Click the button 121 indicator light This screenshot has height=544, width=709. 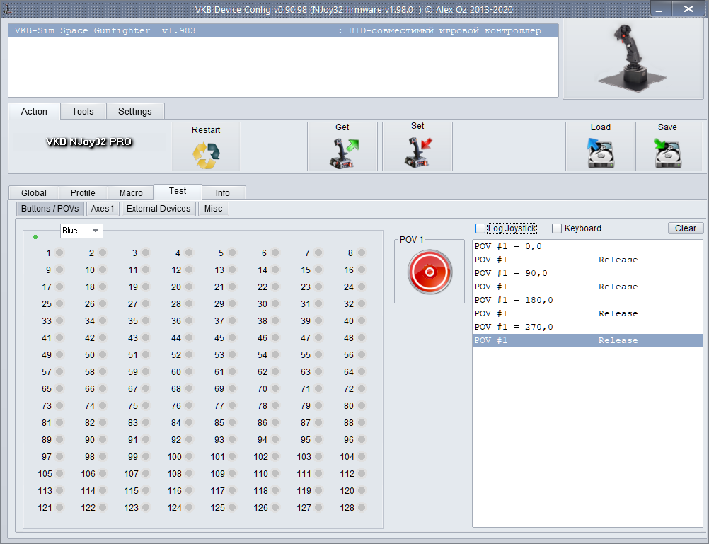pos(59,507)
